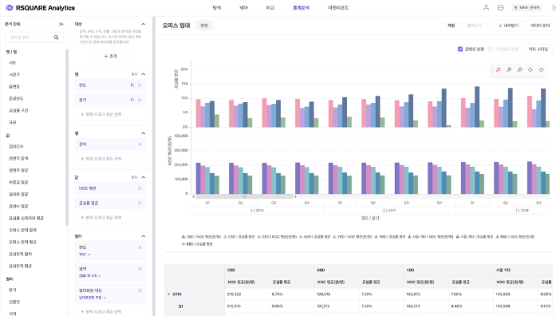Remove the 연도 row item with X
Screen dimensions: 556x316
(140, 85)
